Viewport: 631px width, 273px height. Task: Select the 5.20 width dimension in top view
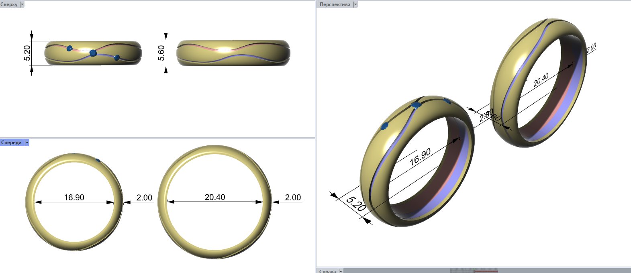pos(27,53)
